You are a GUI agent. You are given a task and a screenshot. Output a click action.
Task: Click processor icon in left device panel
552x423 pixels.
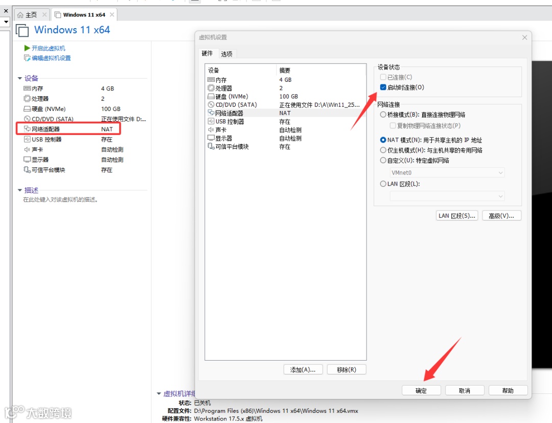click(27, 99)
